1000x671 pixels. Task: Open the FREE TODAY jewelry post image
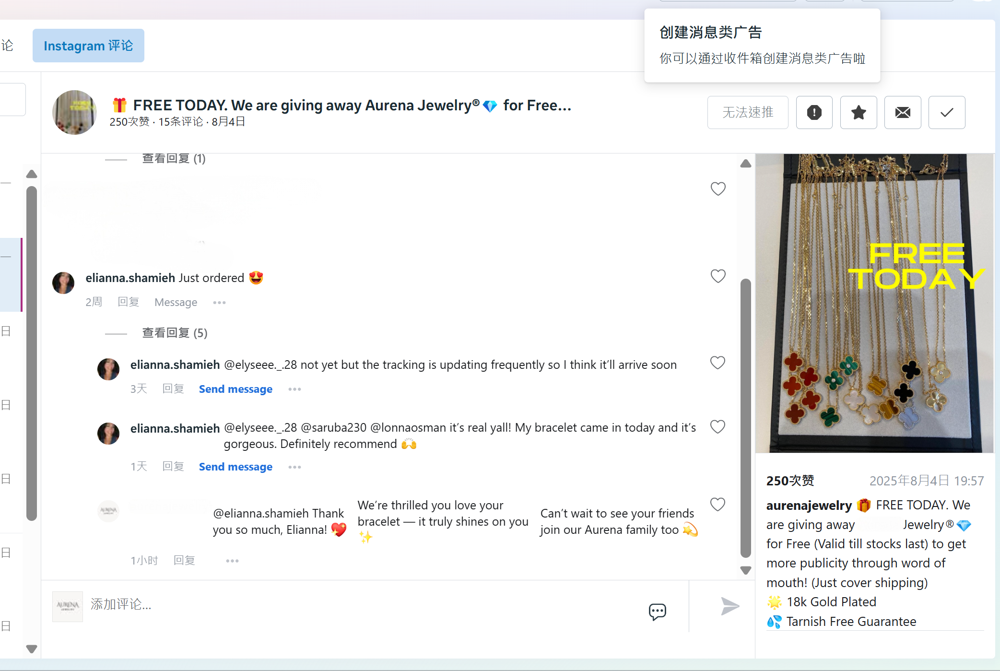click(x=875, y=303)
